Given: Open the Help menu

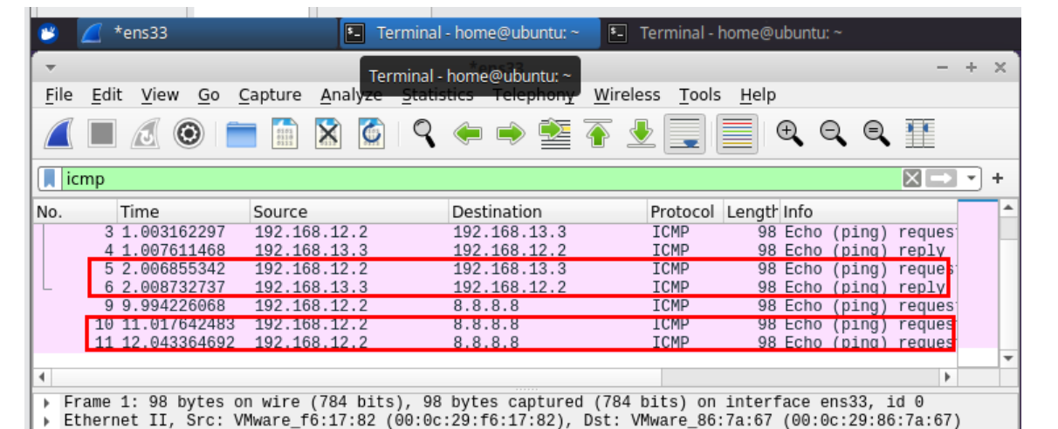Looking at the screenshot, I should pos(758,95).
